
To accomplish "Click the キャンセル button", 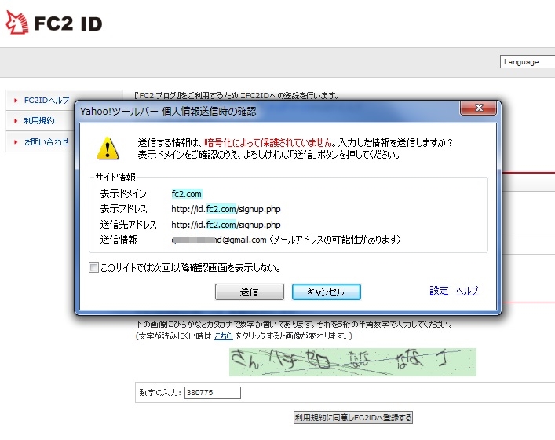I will 327,292.
